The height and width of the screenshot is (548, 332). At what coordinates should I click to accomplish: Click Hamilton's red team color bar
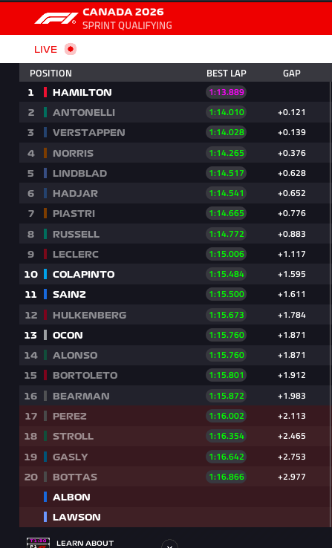tap(45, 92)
